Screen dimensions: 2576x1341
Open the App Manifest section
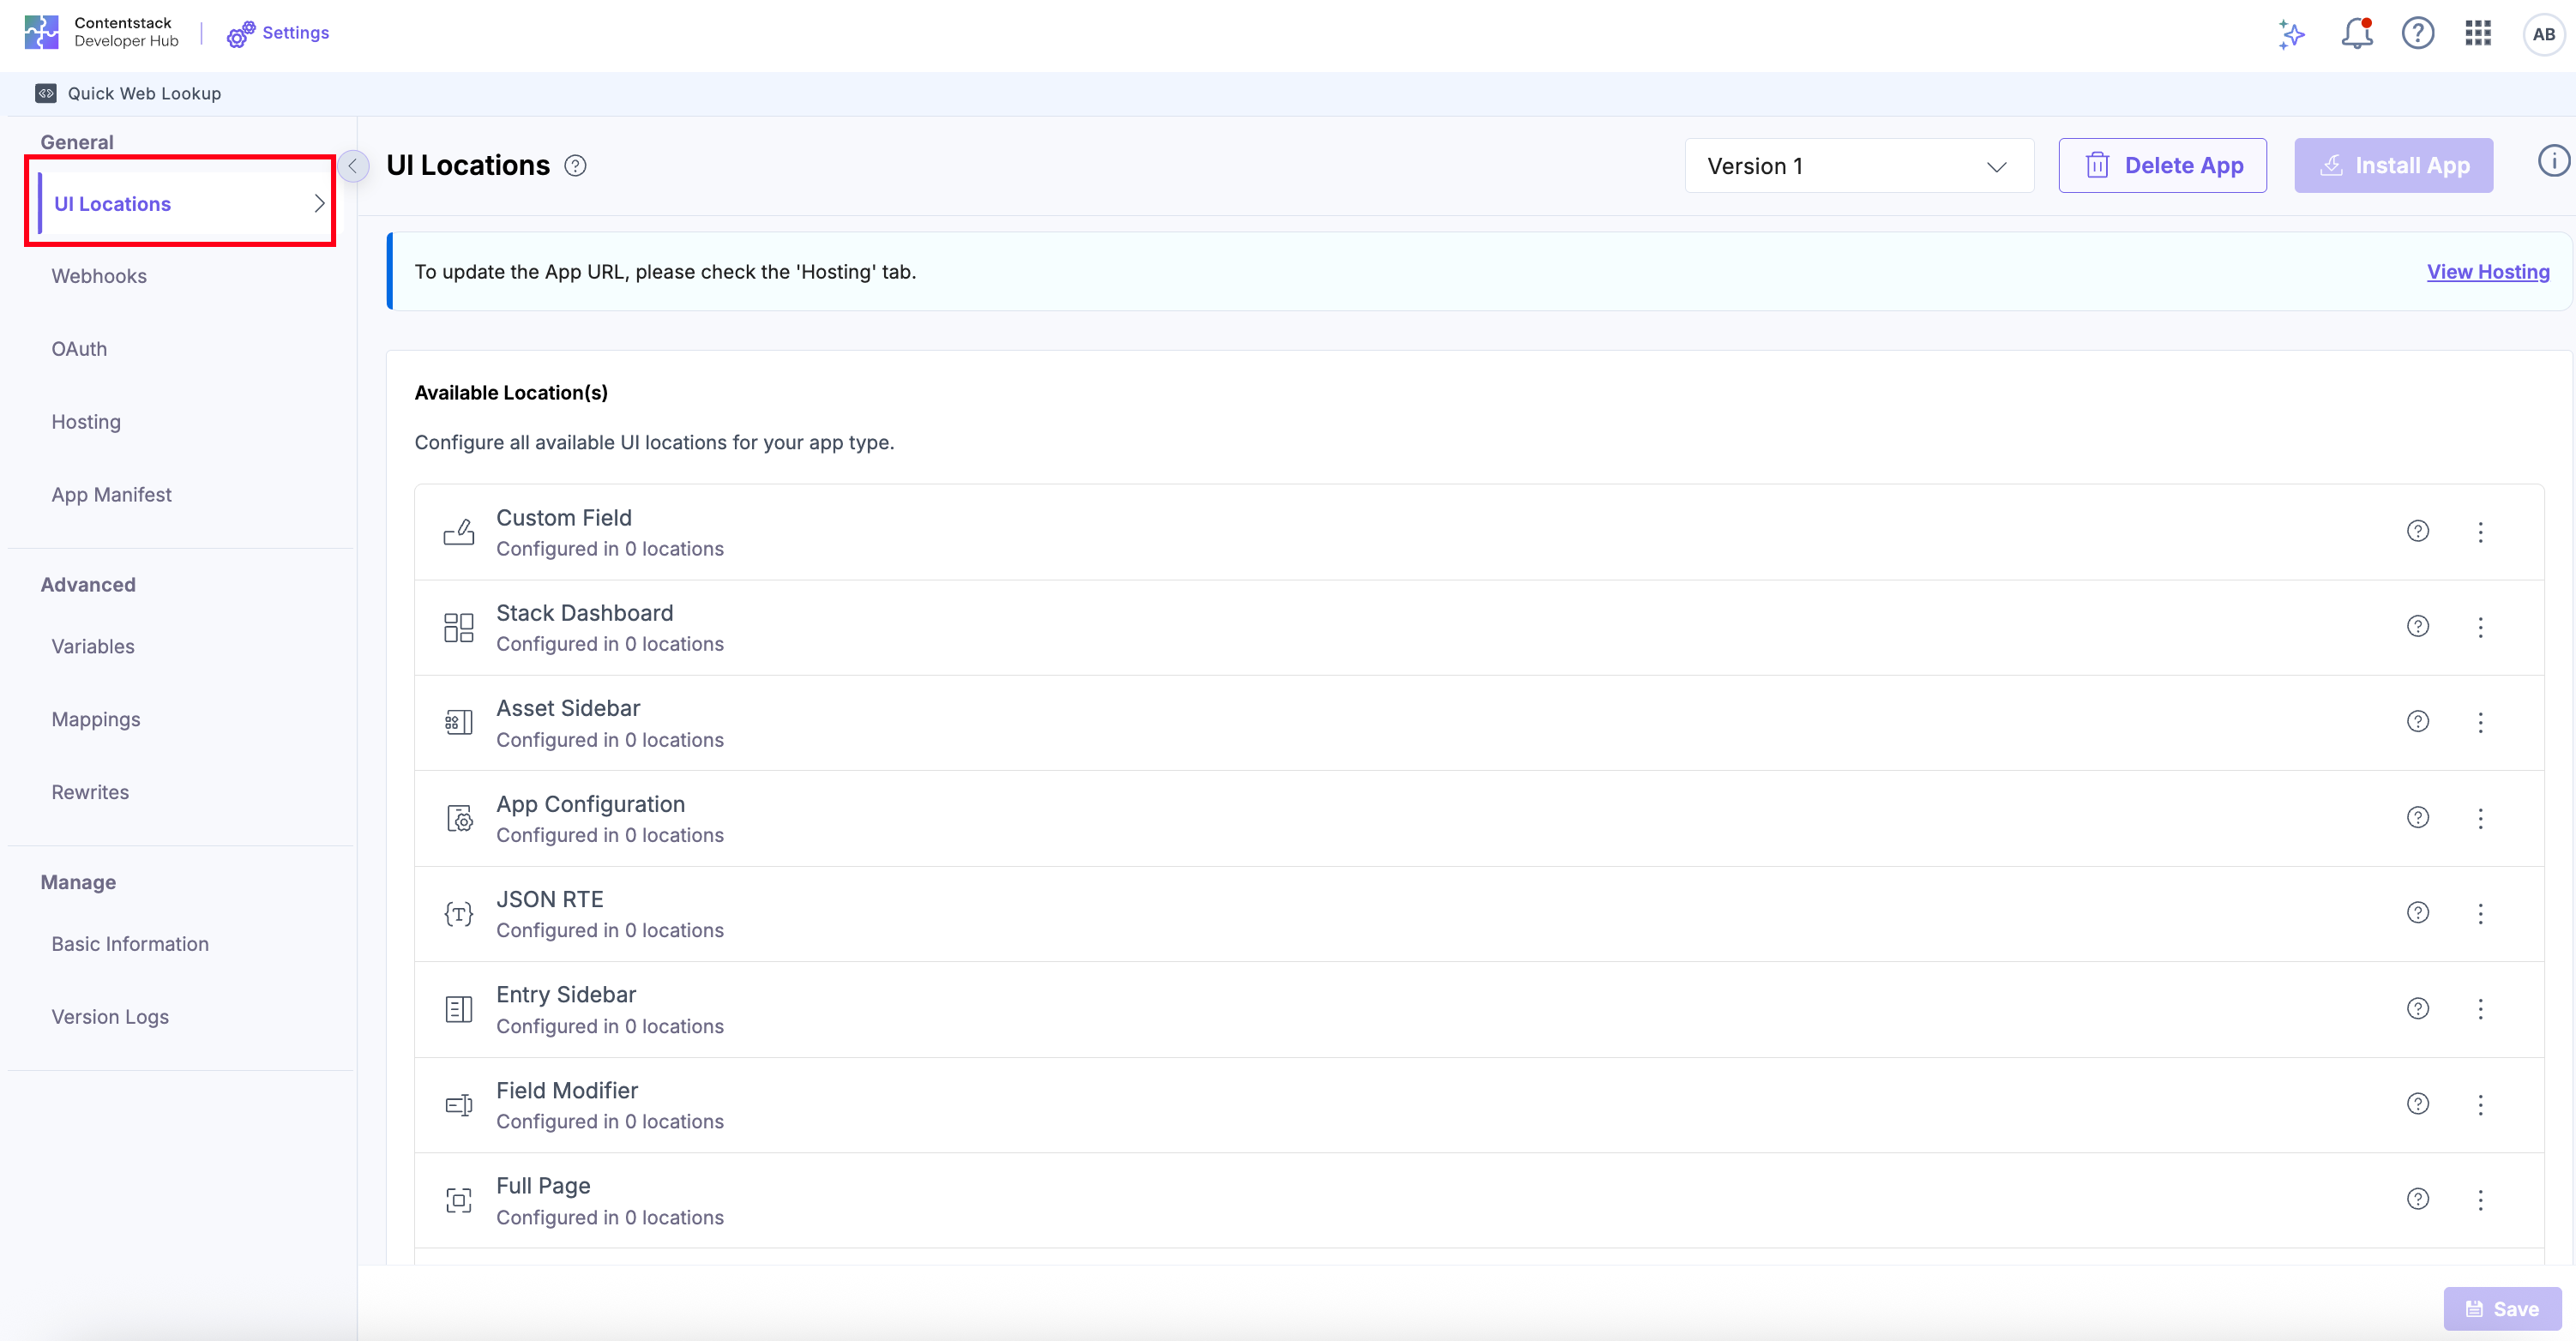(111, 495)
